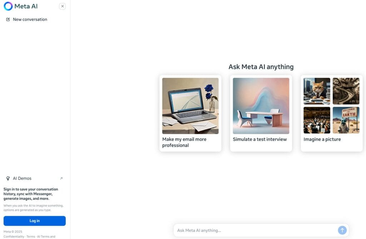
Task: Click the send arrow icon
Action: pos(342,230)
